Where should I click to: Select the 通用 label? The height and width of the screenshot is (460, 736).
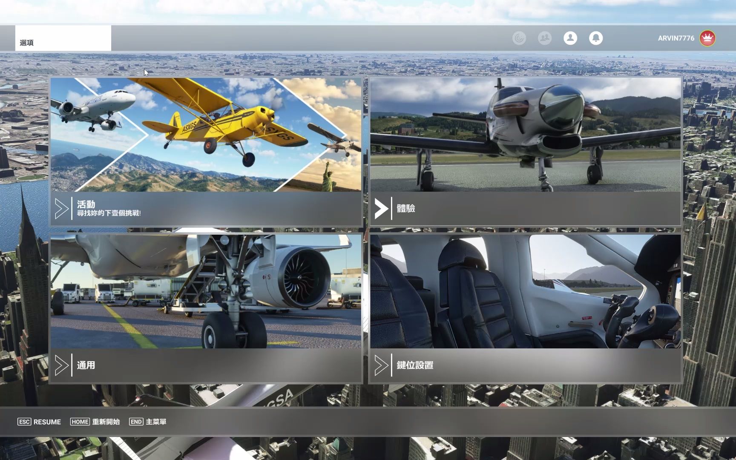tap(86, 365)
